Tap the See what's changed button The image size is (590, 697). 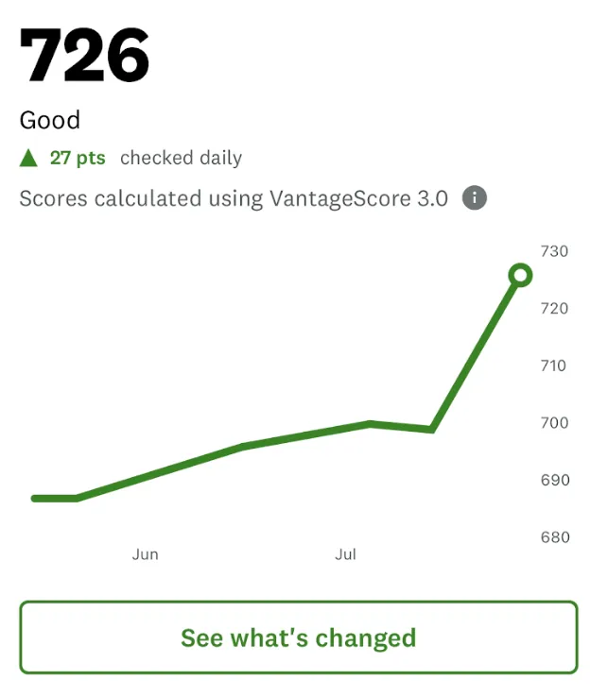coord(299,637)
